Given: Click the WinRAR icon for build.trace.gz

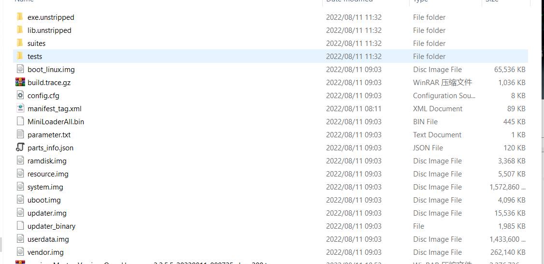Looking at the screenshot, I should pos(20,82).
